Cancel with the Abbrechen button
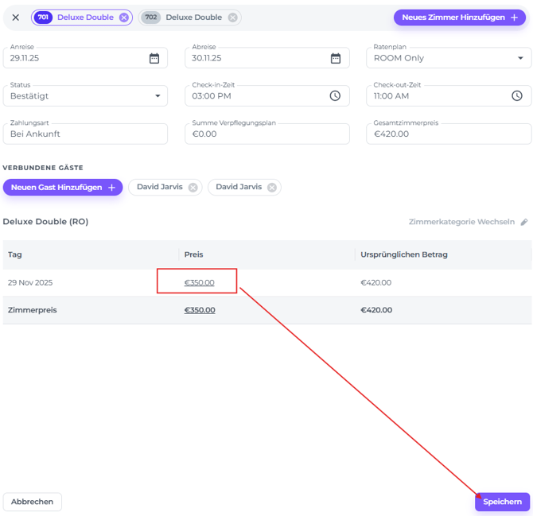Screen dimensions: 533x516 click(33, 502)
